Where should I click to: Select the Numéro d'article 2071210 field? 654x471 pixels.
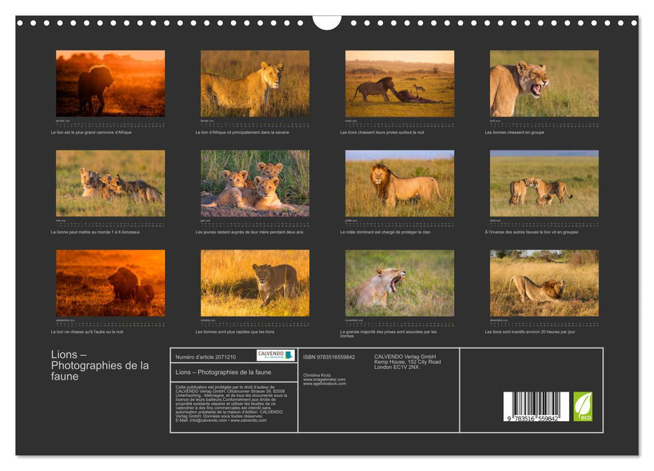[x=205, y=357]
